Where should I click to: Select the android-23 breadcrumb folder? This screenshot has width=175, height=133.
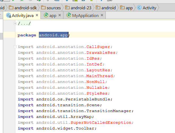78,8
